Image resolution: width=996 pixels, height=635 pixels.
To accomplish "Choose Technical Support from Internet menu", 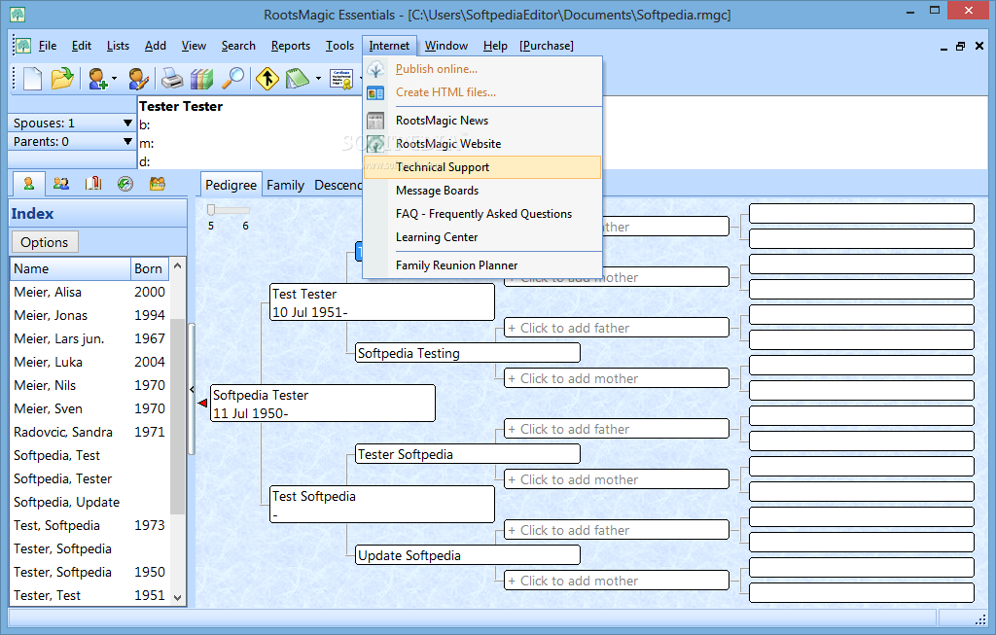I will pos(482,167).
